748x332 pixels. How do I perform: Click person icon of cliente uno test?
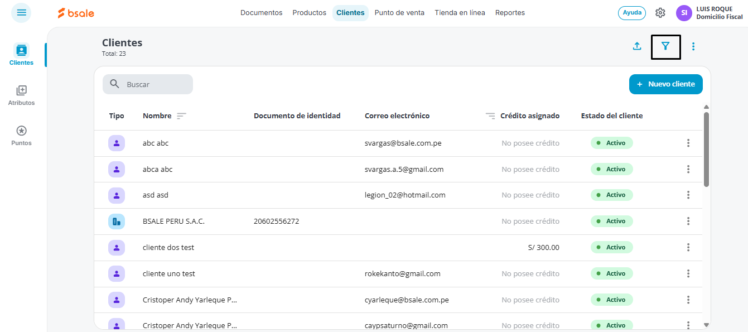[116, 273]
